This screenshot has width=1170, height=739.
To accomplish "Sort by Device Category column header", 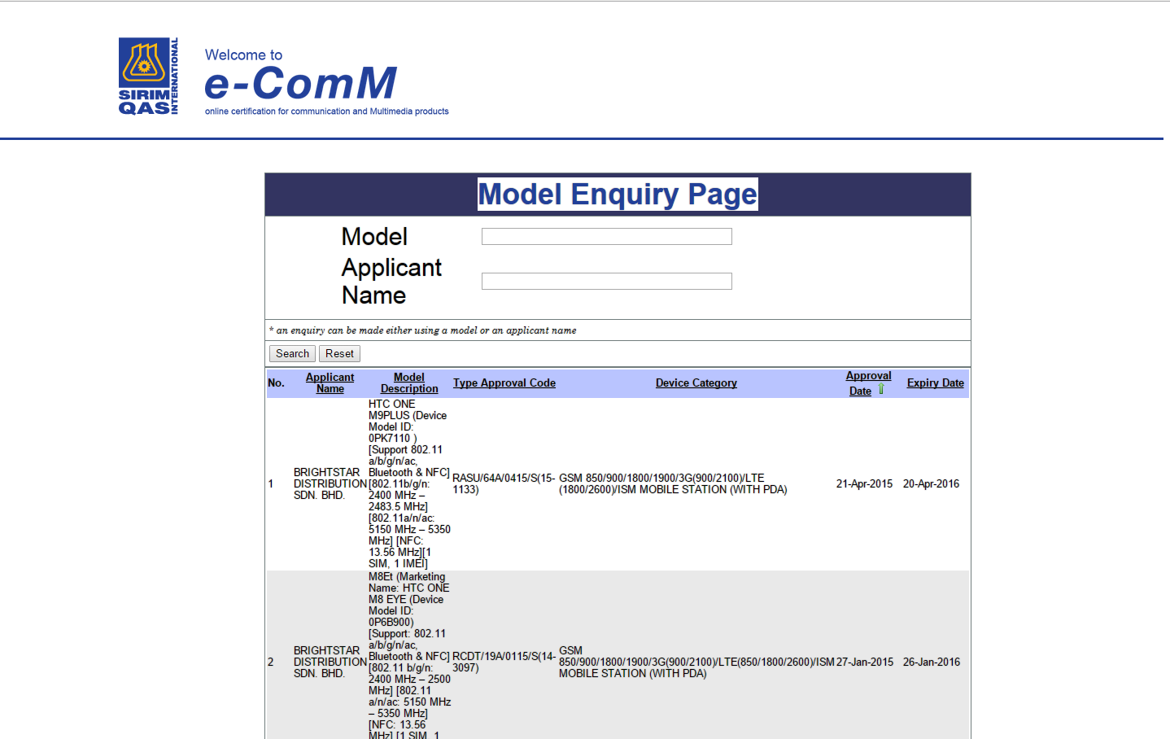I will coord(696,383).
